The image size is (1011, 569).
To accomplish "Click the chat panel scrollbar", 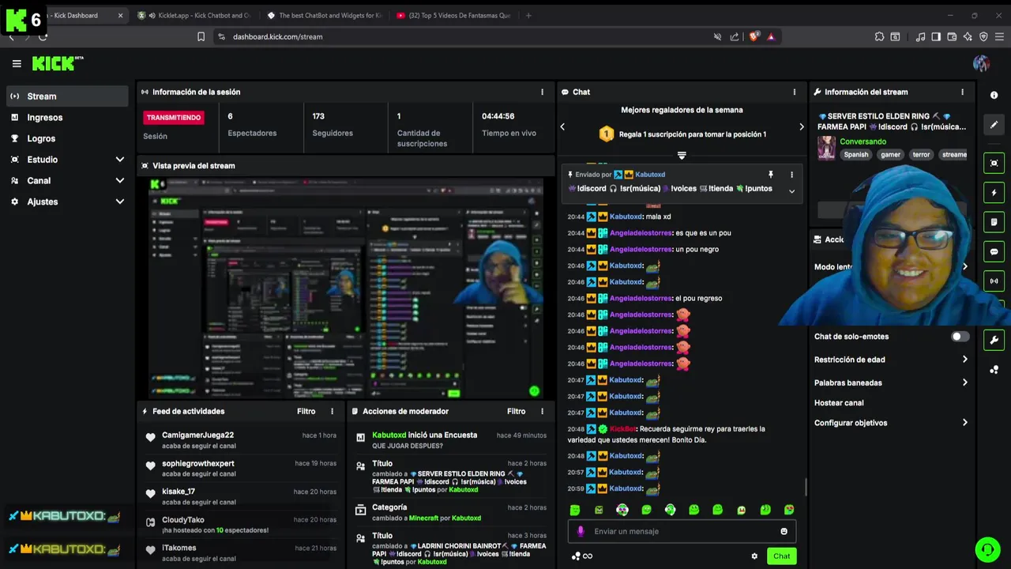I will (x=805, y=487).
